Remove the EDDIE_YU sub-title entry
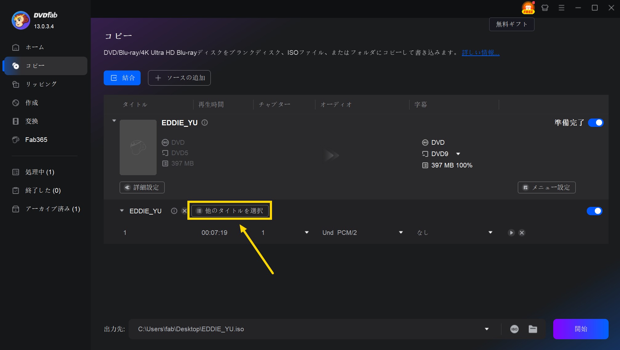The height and width of the screenshot is (350, 620). pos(184,211)
